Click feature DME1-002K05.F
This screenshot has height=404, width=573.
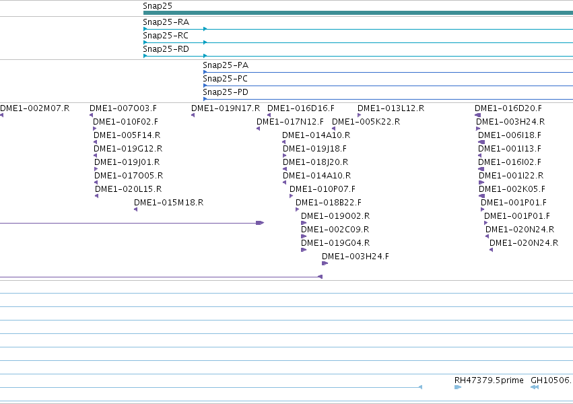click(x=512, y=189)
